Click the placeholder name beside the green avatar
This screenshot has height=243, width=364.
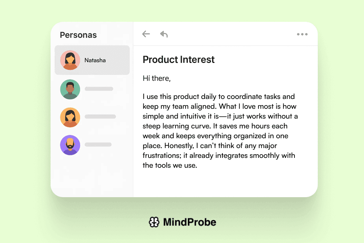pos(99,89)
